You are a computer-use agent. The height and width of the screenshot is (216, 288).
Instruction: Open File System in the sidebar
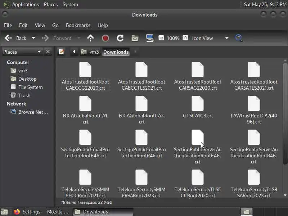[27, 87]
